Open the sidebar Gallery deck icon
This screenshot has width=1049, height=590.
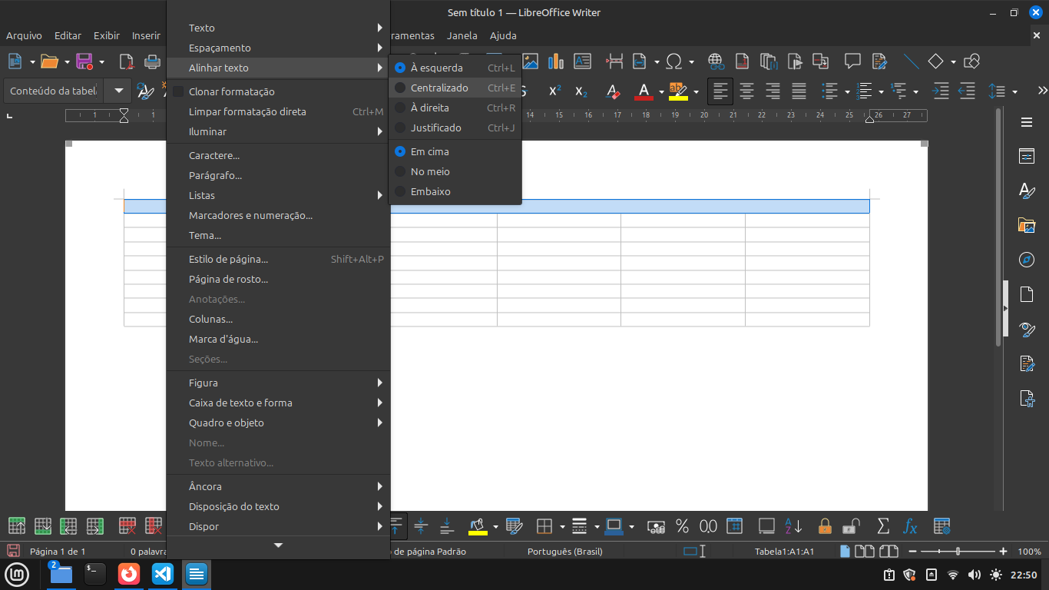1027,225
